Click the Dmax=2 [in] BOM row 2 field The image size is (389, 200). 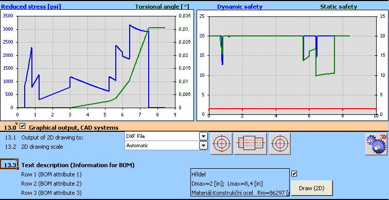coord(240,184)
